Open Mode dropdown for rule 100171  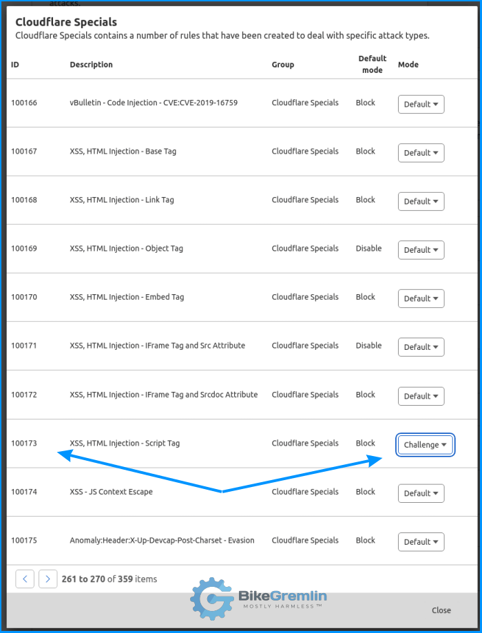coord(421,346)
